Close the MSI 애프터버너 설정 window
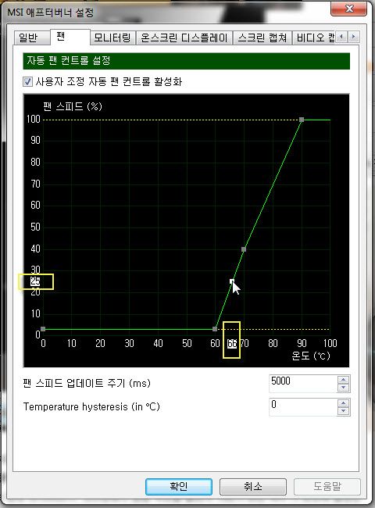Viewport: 375px width, 508px height. [348, 9]
